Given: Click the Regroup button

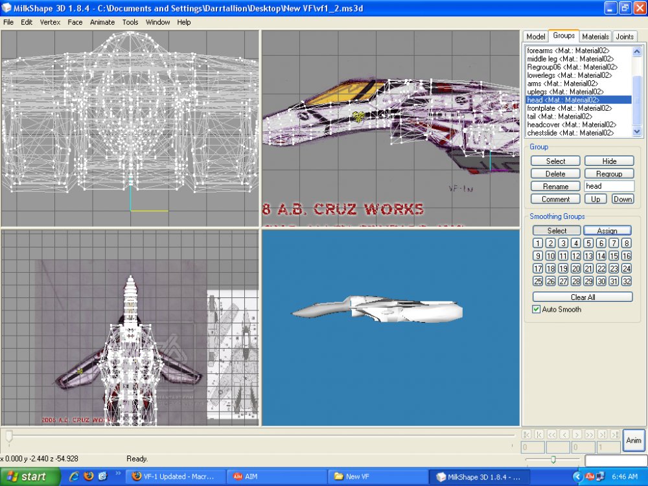Looking at the screenshot, I should 609,174.
